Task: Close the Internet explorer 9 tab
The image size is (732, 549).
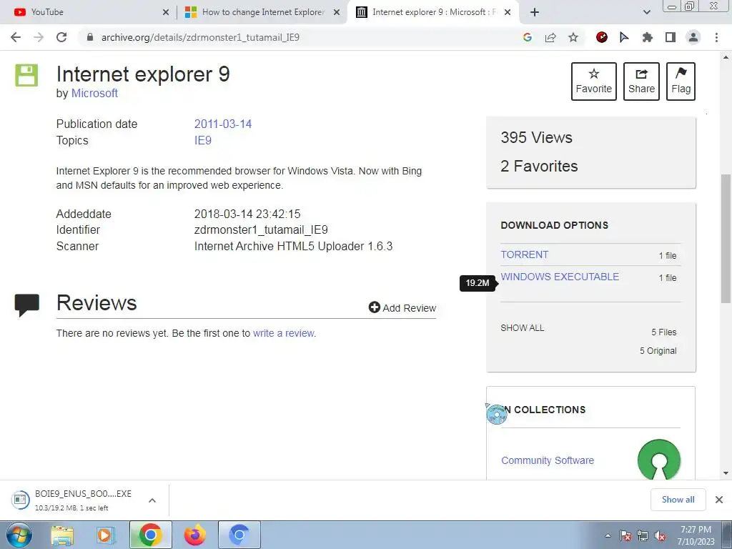Action: 508,12
